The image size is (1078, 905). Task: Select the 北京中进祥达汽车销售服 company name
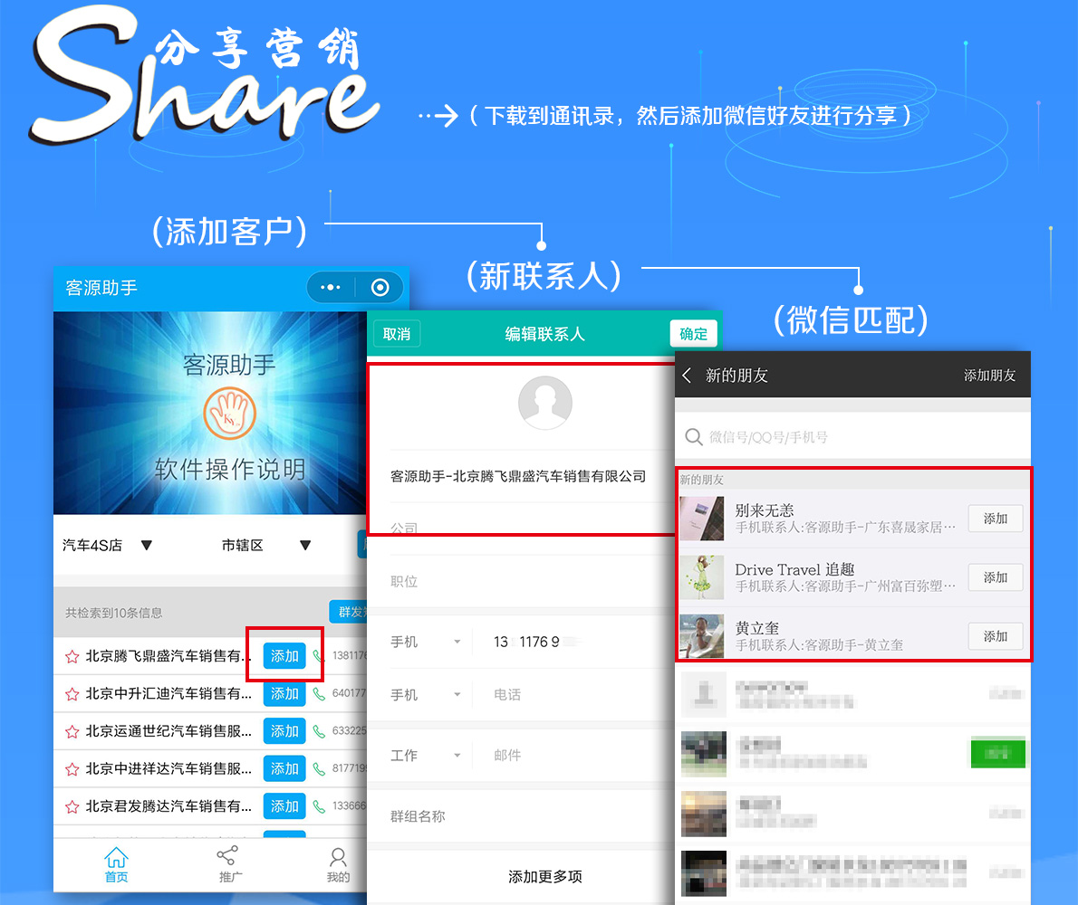click(x=168, y=769)
